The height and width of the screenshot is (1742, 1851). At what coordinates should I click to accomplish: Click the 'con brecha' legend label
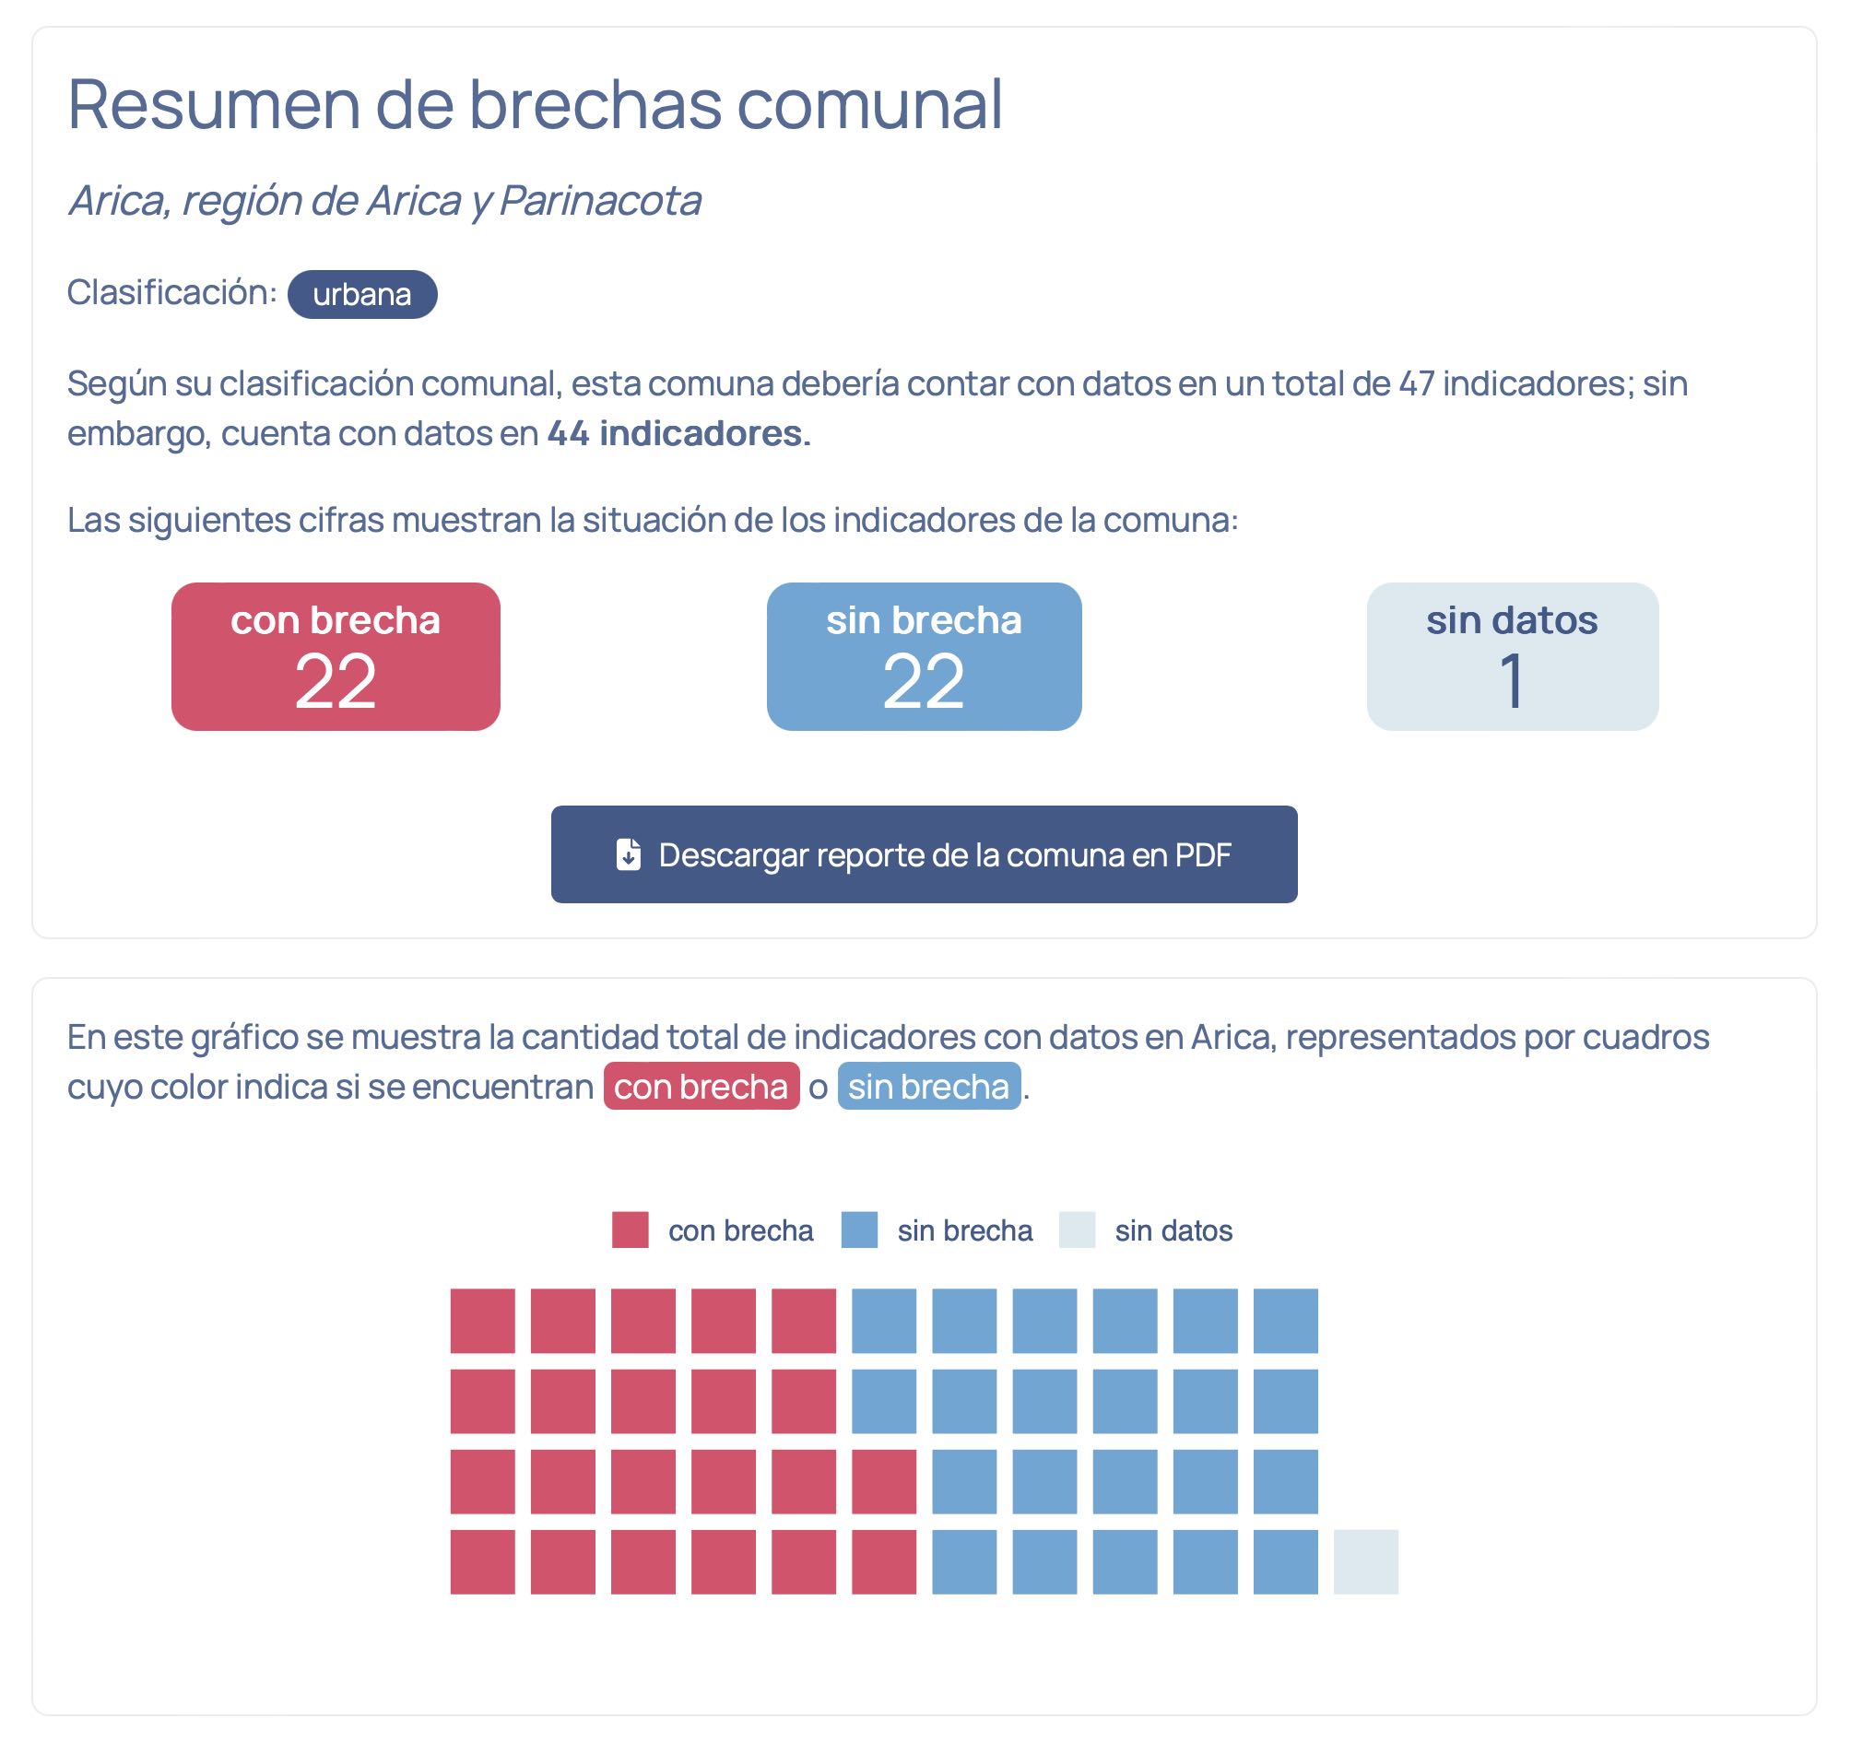741,1230
